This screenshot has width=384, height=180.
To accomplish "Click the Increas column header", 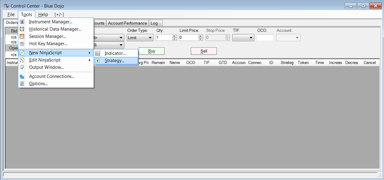I will pos(335,62).
